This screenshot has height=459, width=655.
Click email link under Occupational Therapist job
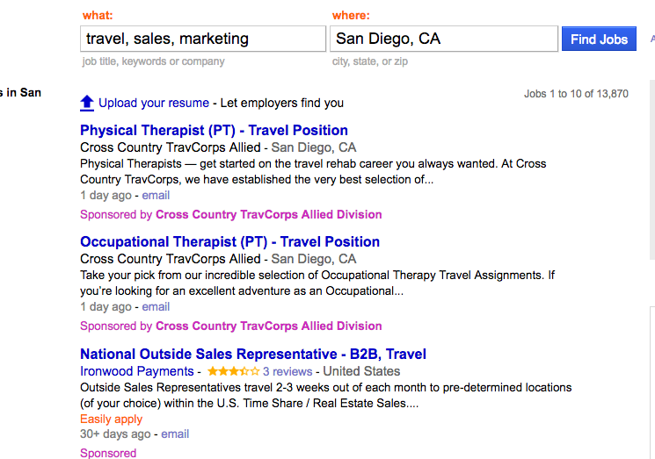tap(156, 307)
